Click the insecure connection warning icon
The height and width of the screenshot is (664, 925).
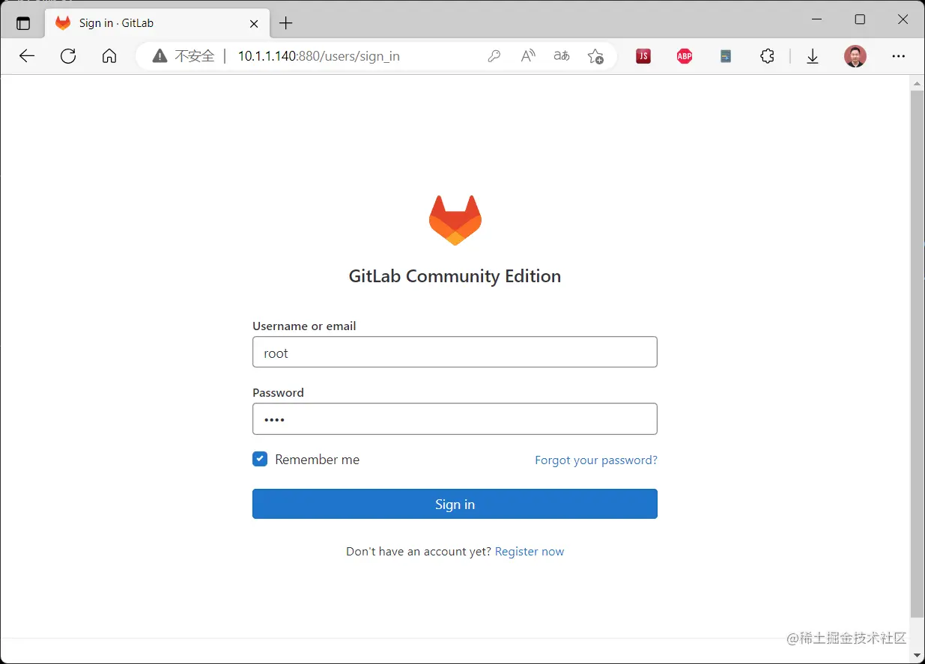click(x=160, y=55)
